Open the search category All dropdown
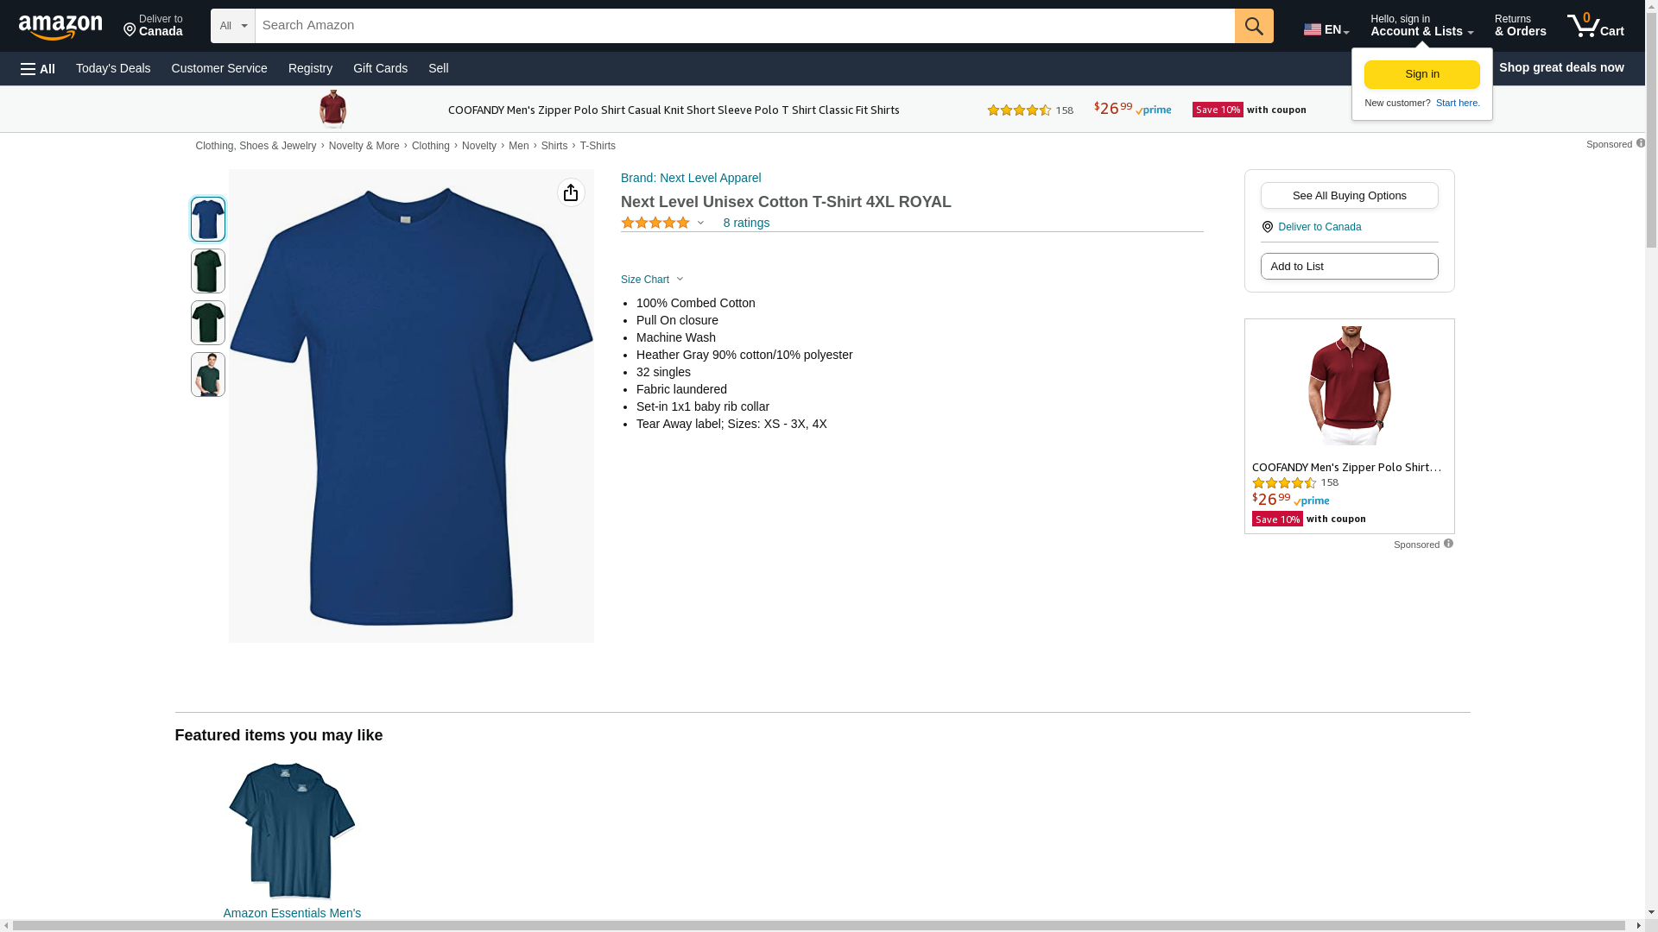1658x932 pixels. [232, 26]
